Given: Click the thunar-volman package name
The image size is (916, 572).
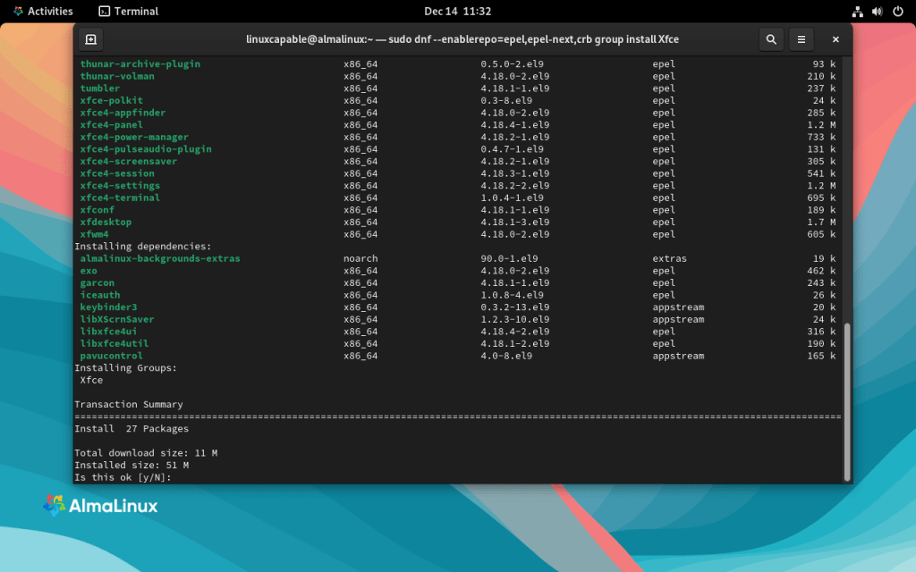Looking at the screenshot, I should pyautogui.click(x=117, y=77).
